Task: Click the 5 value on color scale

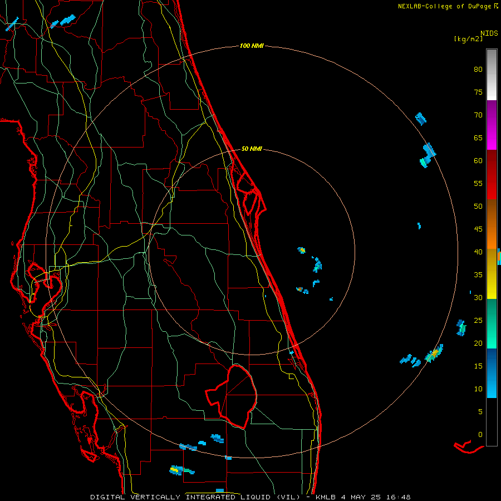Action: tap(480, 411)
